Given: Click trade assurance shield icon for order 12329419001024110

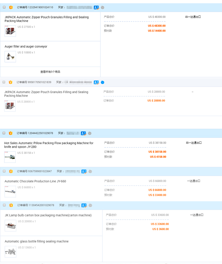Looking at the screenshot, I should 11,7.
